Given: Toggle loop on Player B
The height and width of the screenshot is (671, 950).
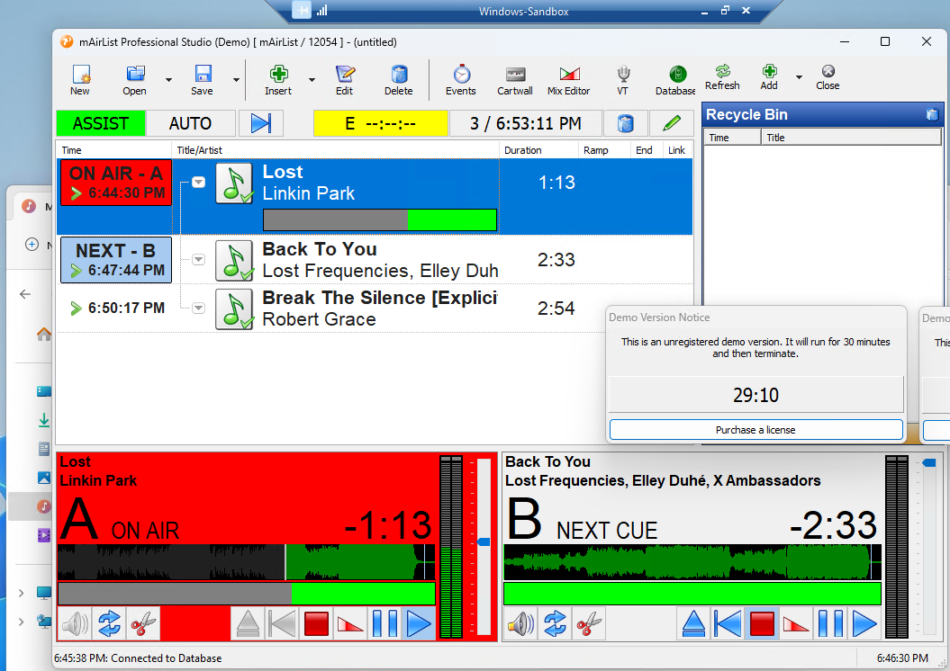Looking at the screenshot, I should click(x=555, y=623).
